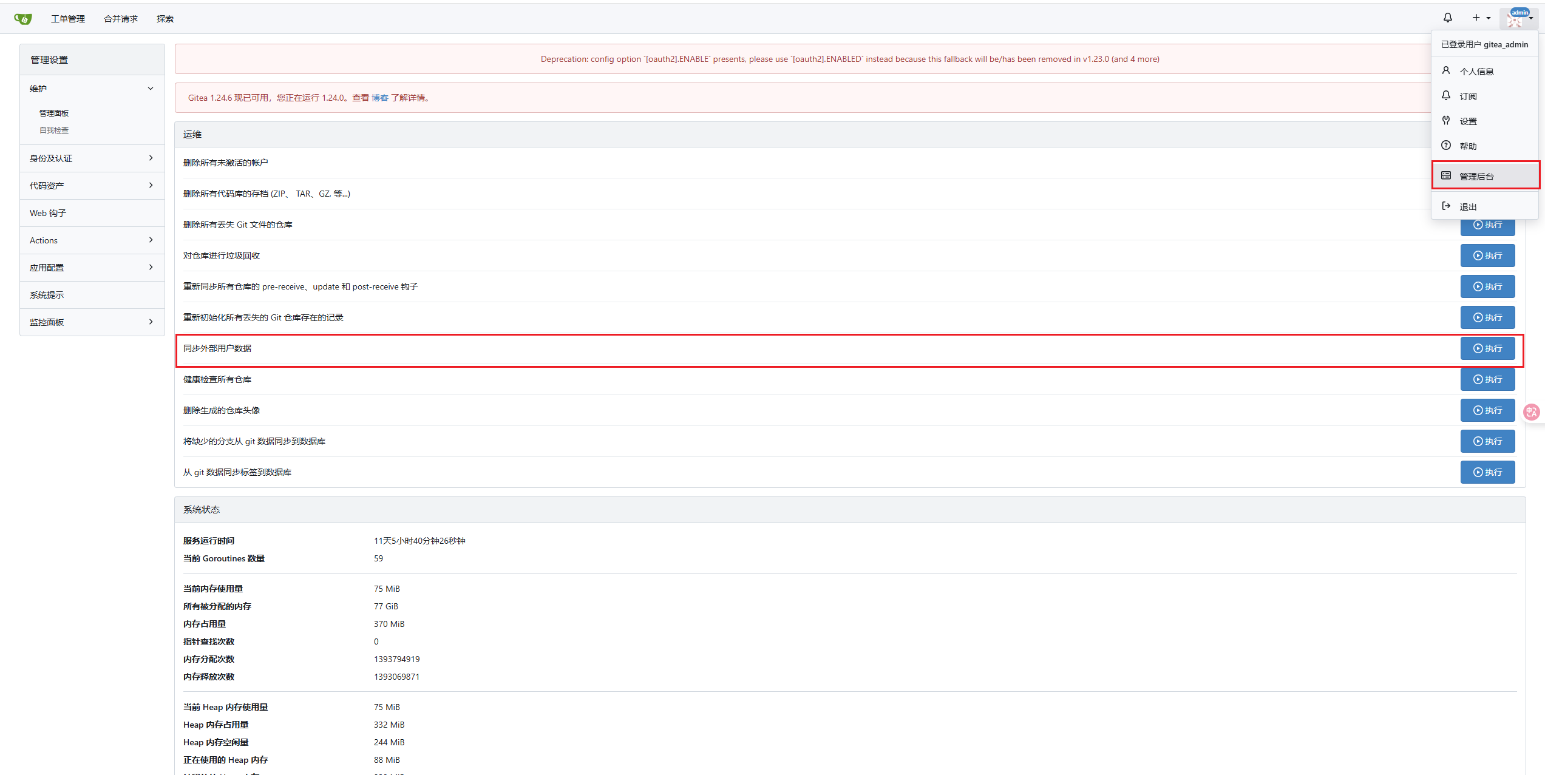Screen dimensions: 1545x775
Task: Open the 自我检查 sidebar item
Action: [54, 130]
